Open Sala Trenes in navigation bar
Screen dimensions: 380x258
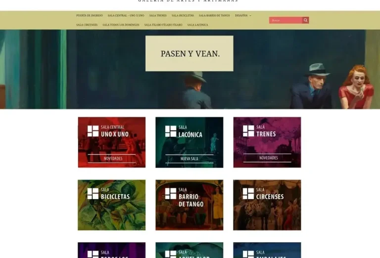tap(158, 15)
